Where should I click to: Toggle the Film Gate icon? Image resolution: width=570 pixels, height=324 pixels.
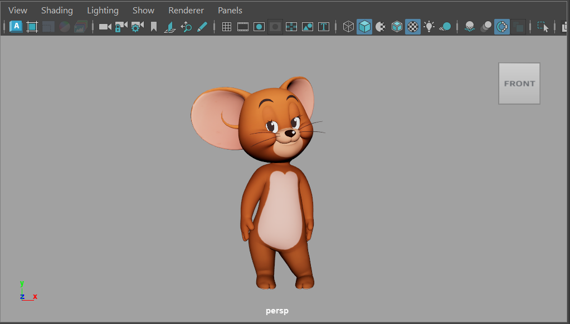pos(243,27)
